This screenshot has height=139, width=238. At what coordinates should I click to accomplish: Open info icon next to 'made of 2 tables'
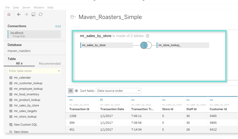point(147,36)
